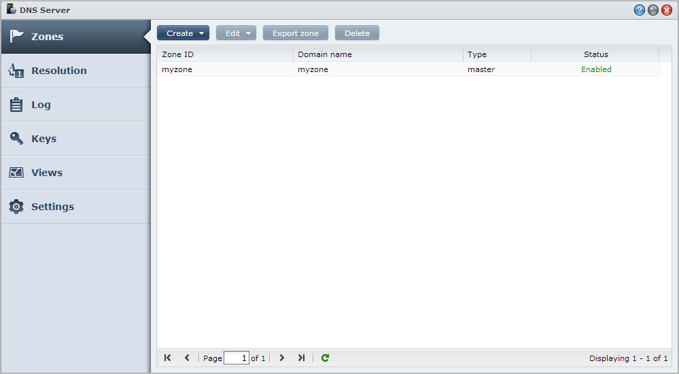
Task: Open the help question mark icon
Action: tap(639, 10)
